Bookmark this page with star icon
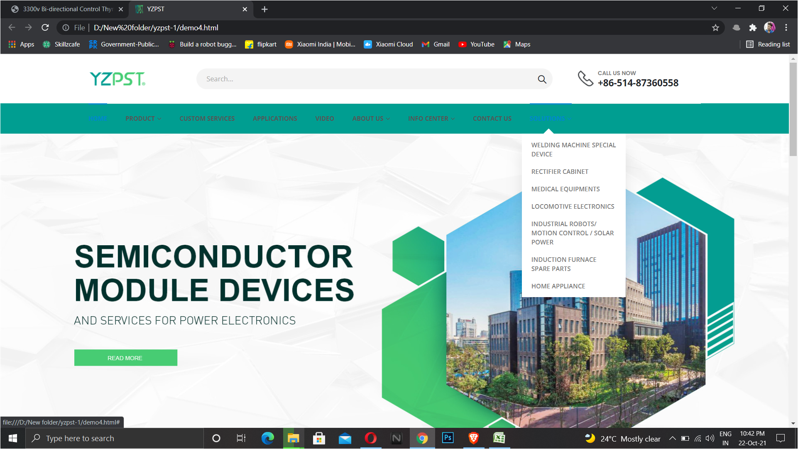 (715, 28)
